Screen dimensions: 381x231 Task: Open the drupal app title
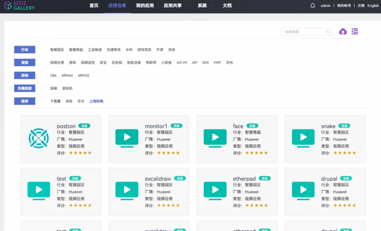(x=329, y=179)
